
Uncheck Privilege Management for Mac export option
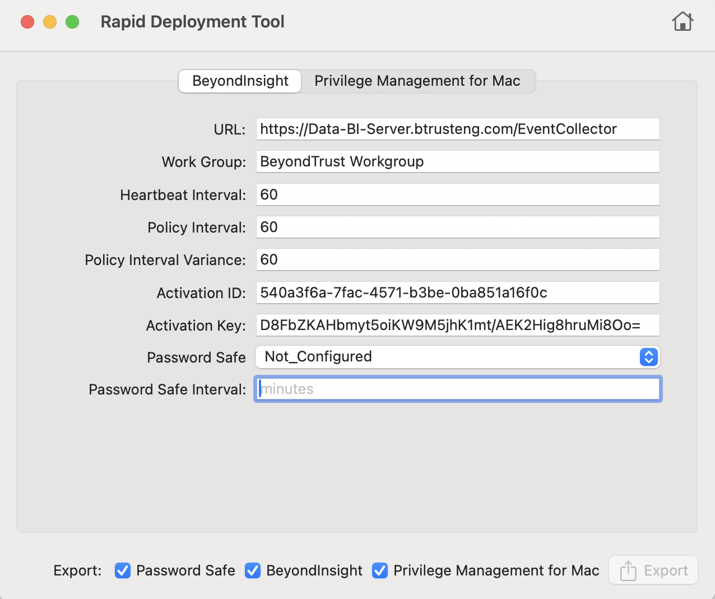pyautogui.click(x=380, y=570)
